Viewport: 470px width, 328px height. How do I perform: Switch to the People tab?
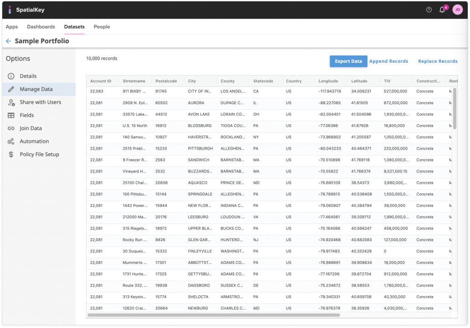(102, 27)
